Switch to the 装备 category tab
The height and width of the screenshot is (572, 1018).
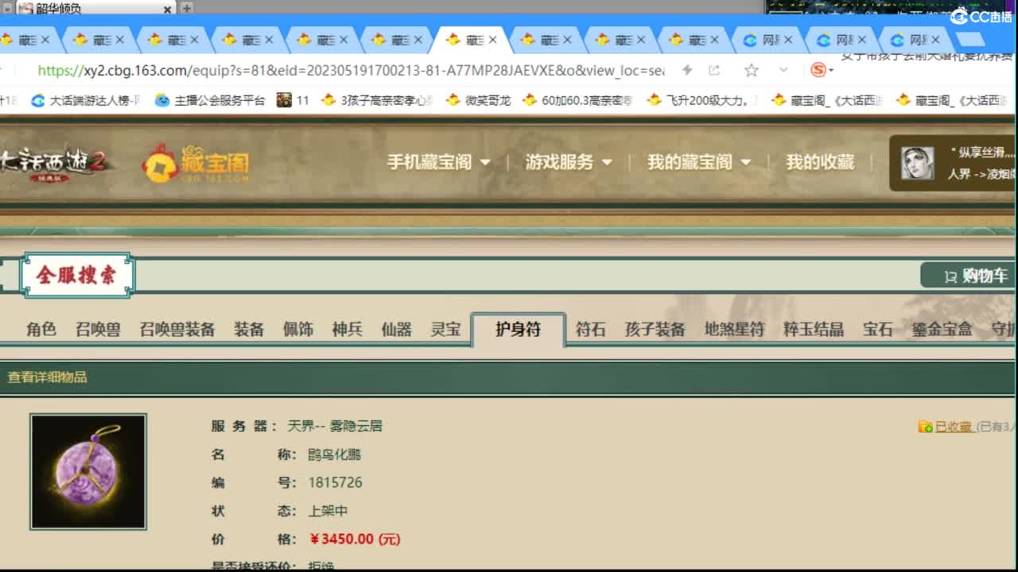tap(249, 329)
